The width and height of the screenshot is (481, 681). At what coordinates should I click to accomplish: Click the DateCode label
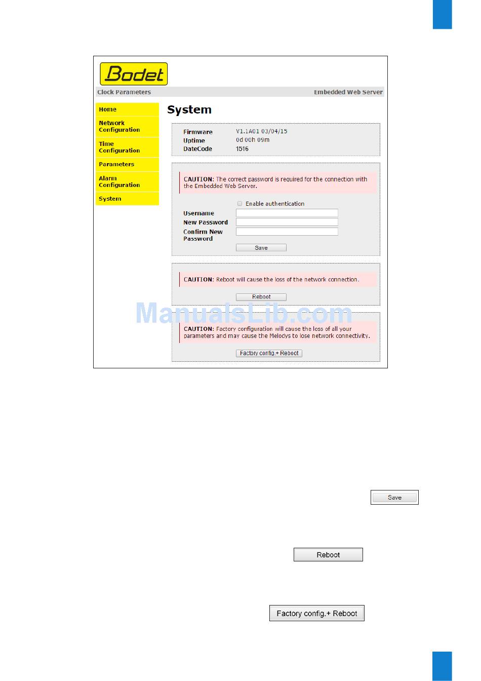pos(197,149)
